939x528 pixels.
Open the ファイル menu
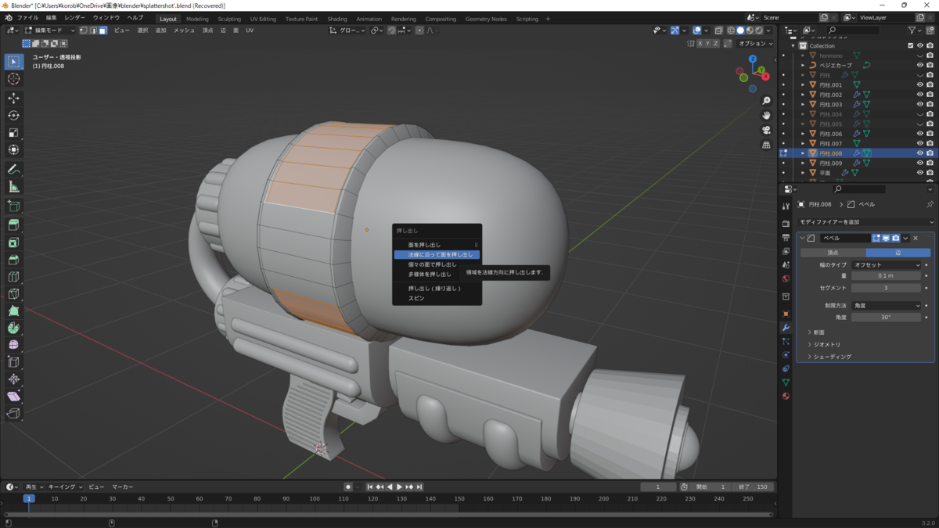point(27,18)
